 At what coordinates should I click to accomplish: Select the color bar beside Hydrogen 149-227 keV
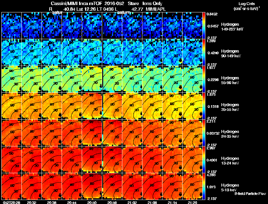pyautogui.click(x=204, y=26)
